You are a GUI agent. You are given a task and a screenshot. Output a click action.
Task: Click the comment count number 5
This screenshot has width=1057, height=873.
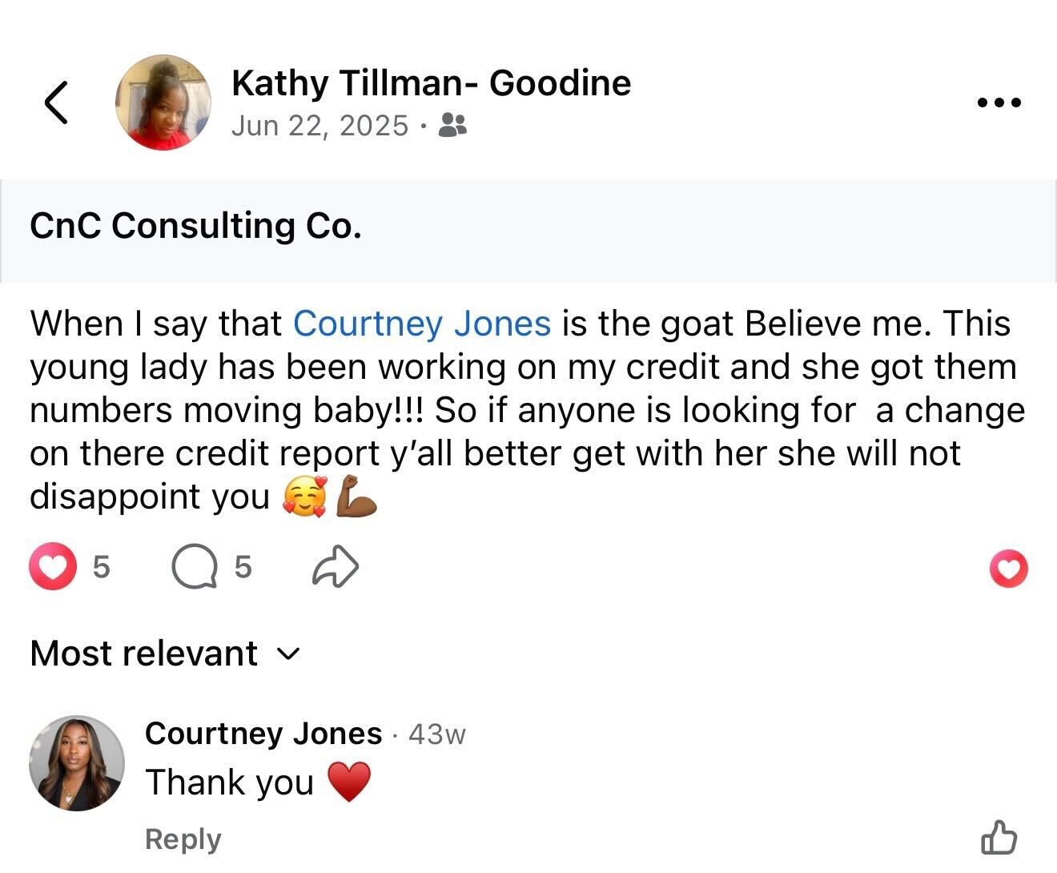coord(243,567)
